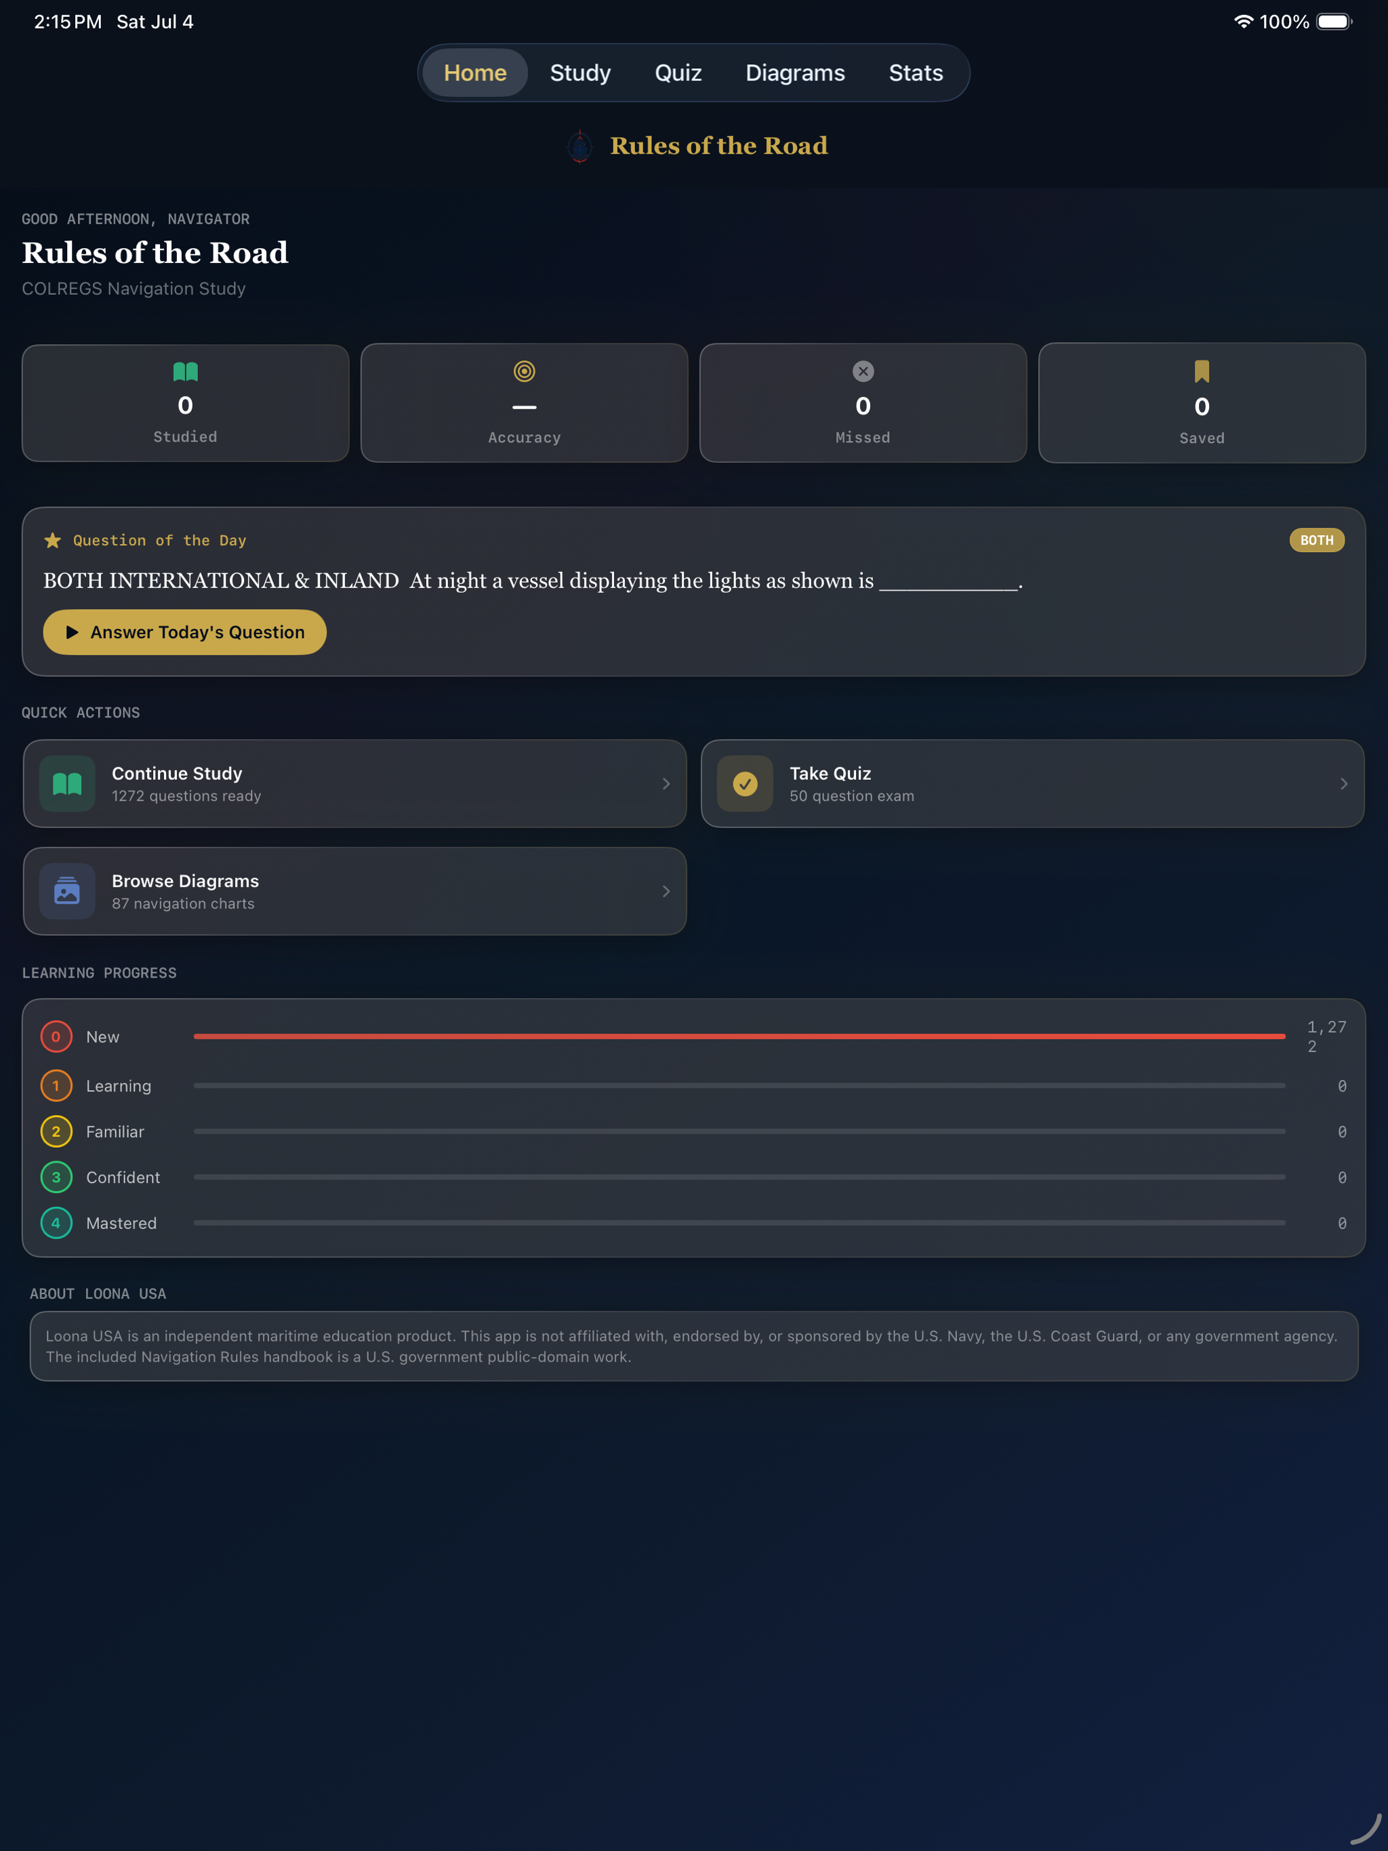Click the green book icon in Studied card
The width and height of the screenshot is (1388, 1851).
point(185,371)
